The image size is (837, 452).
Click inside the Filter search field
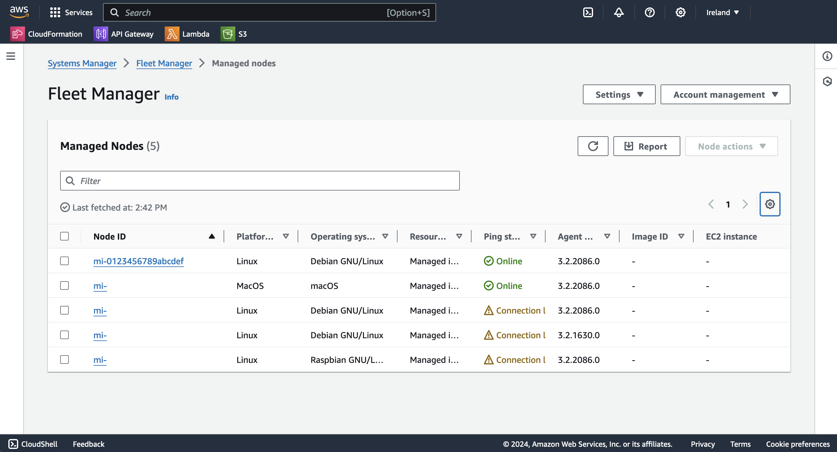click(260, 181)
